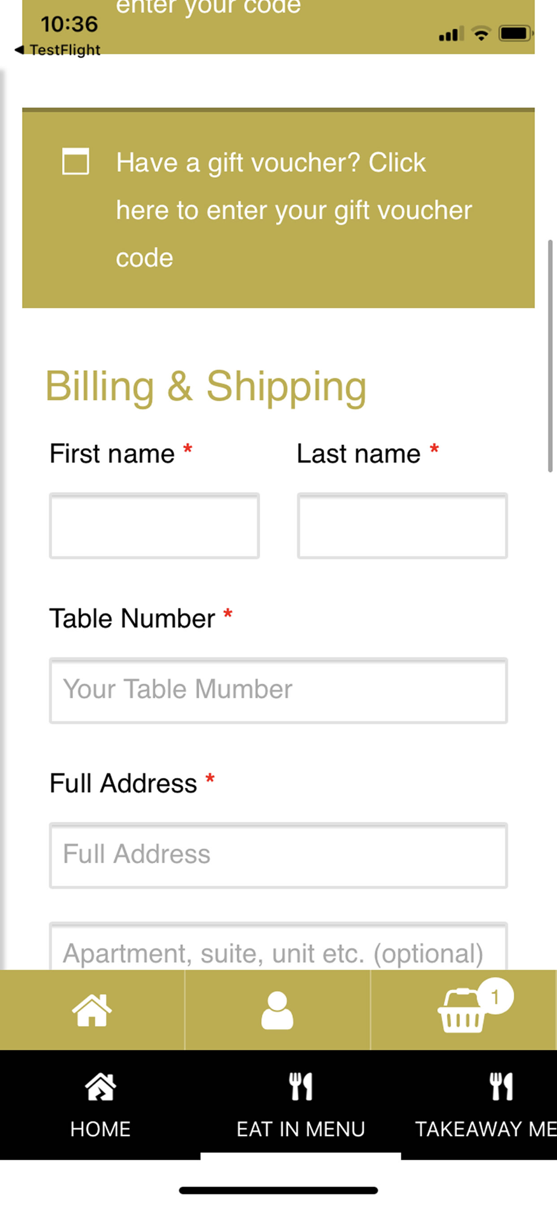The height and width of the screenshot is (1206, 557).
Task: Click the Full Address input field
Action: pyautogui.click(x=278, y=855)
